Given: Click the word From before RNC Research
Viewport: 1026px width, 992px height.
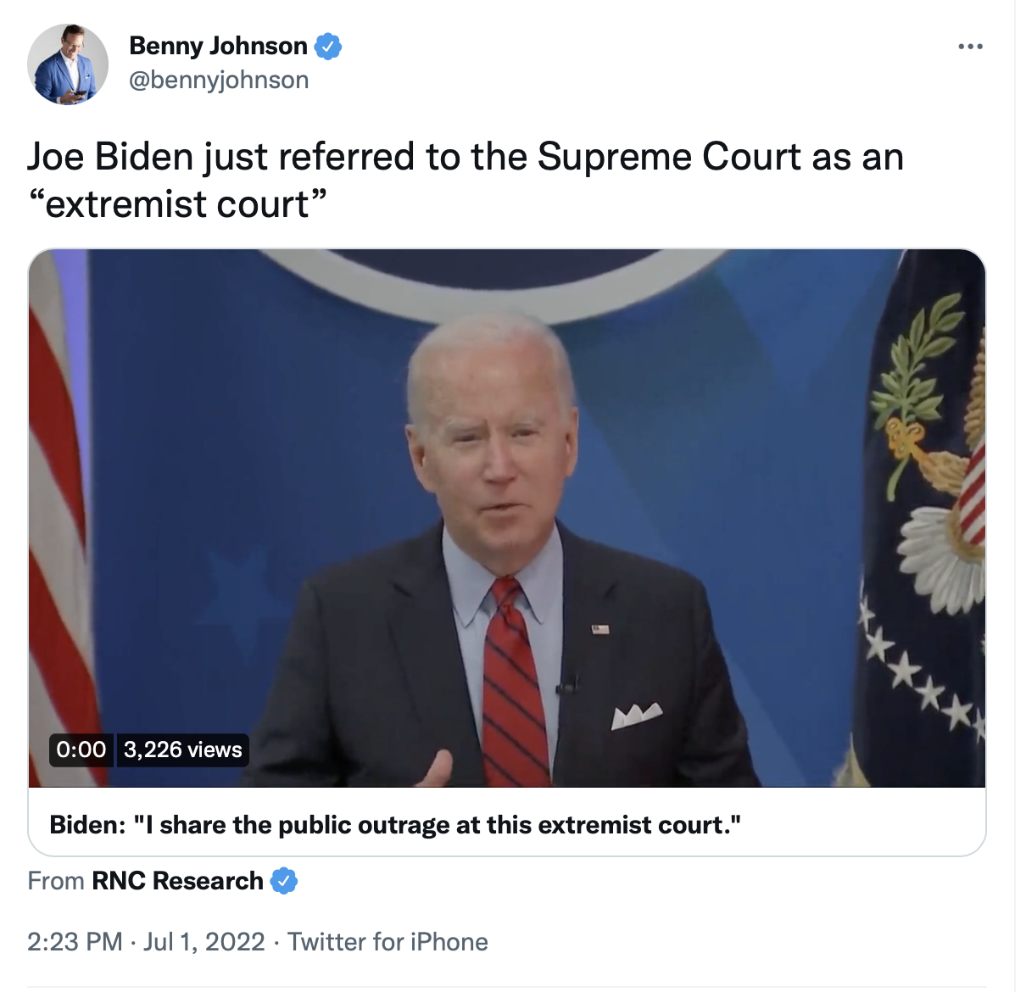Looking at the screenshot, I should (x=56, y=881).
